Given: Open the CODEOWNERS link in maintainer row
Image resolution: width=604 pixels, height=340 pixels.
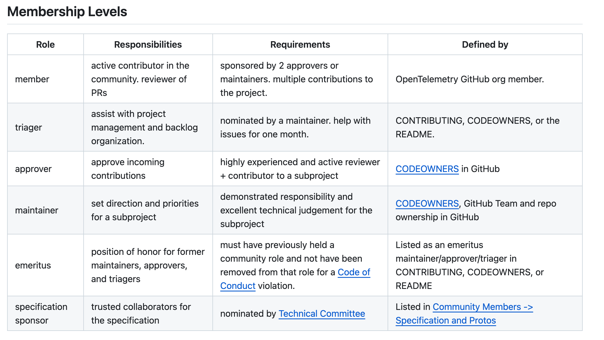Looking at the screenshot, I should point(427,203).
